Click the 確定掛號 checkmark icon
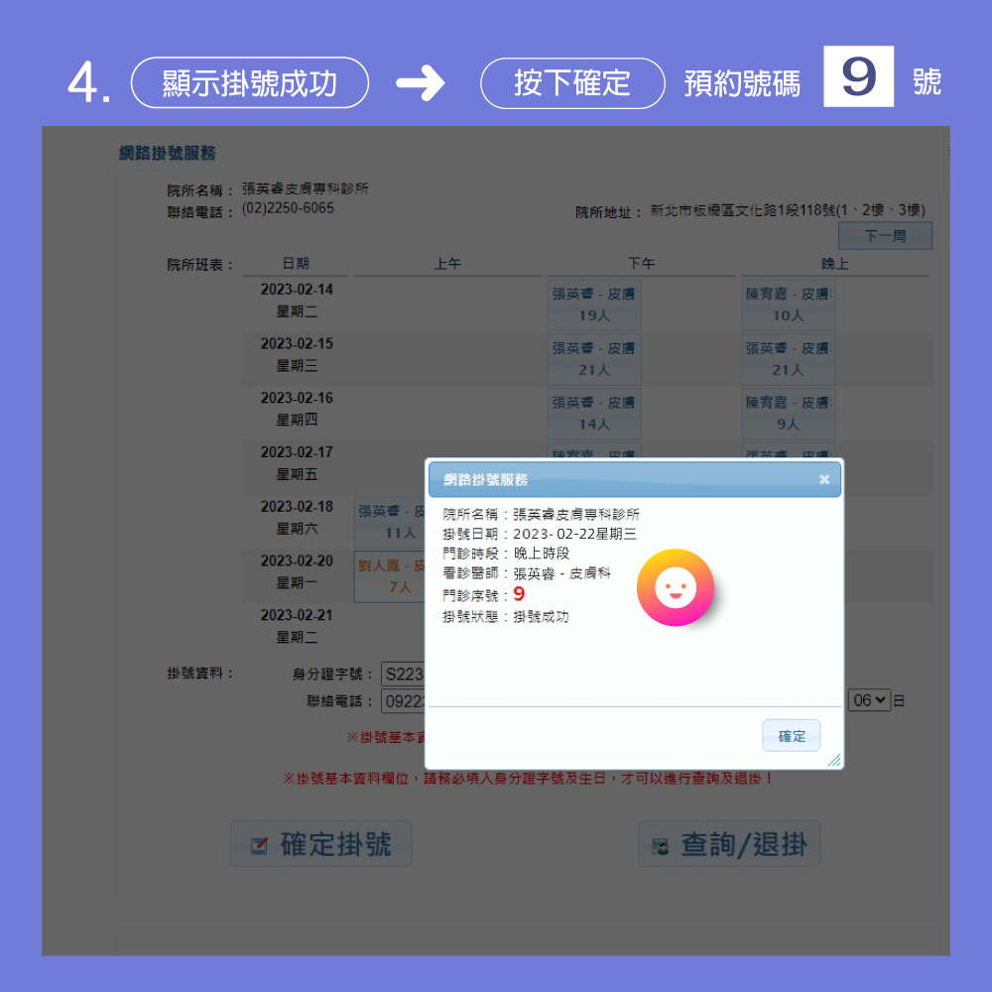The image size is (992, 992). click(x=259, y=845)
